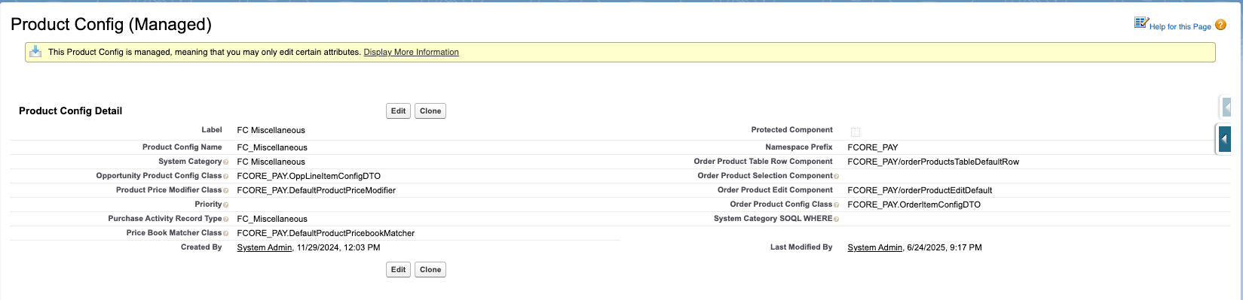The width and height of the screenshot is (1243, 300).
Task: Click the Protected Component label
Action: tap(791, 130)
